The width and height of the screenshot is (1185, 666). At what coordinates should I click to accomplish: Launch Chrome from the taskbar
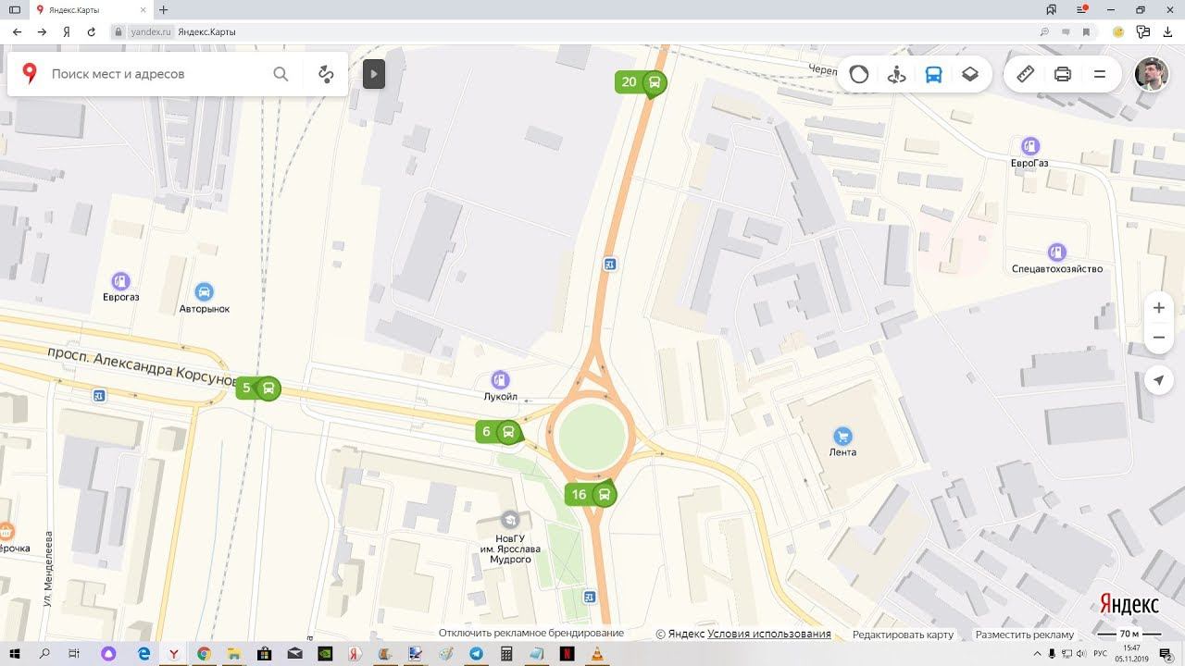204,654
